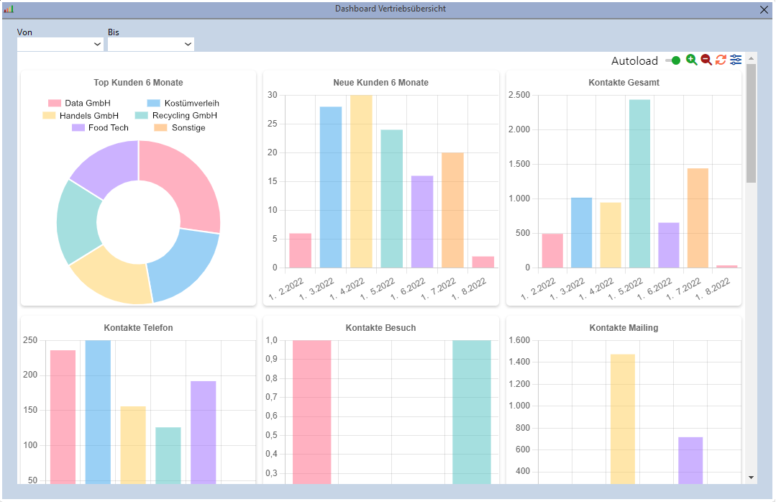The height and width of the screenshot is (502, 776).
Task: Click the zoom out magnifier icon
Action: (x=706, y=60)
